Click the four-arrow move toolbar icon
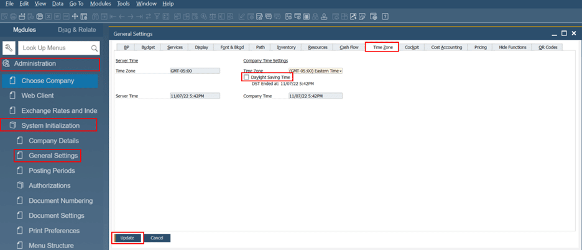Image resolution: width=582 pixels, height=250 pixels. tap(75, 16)
